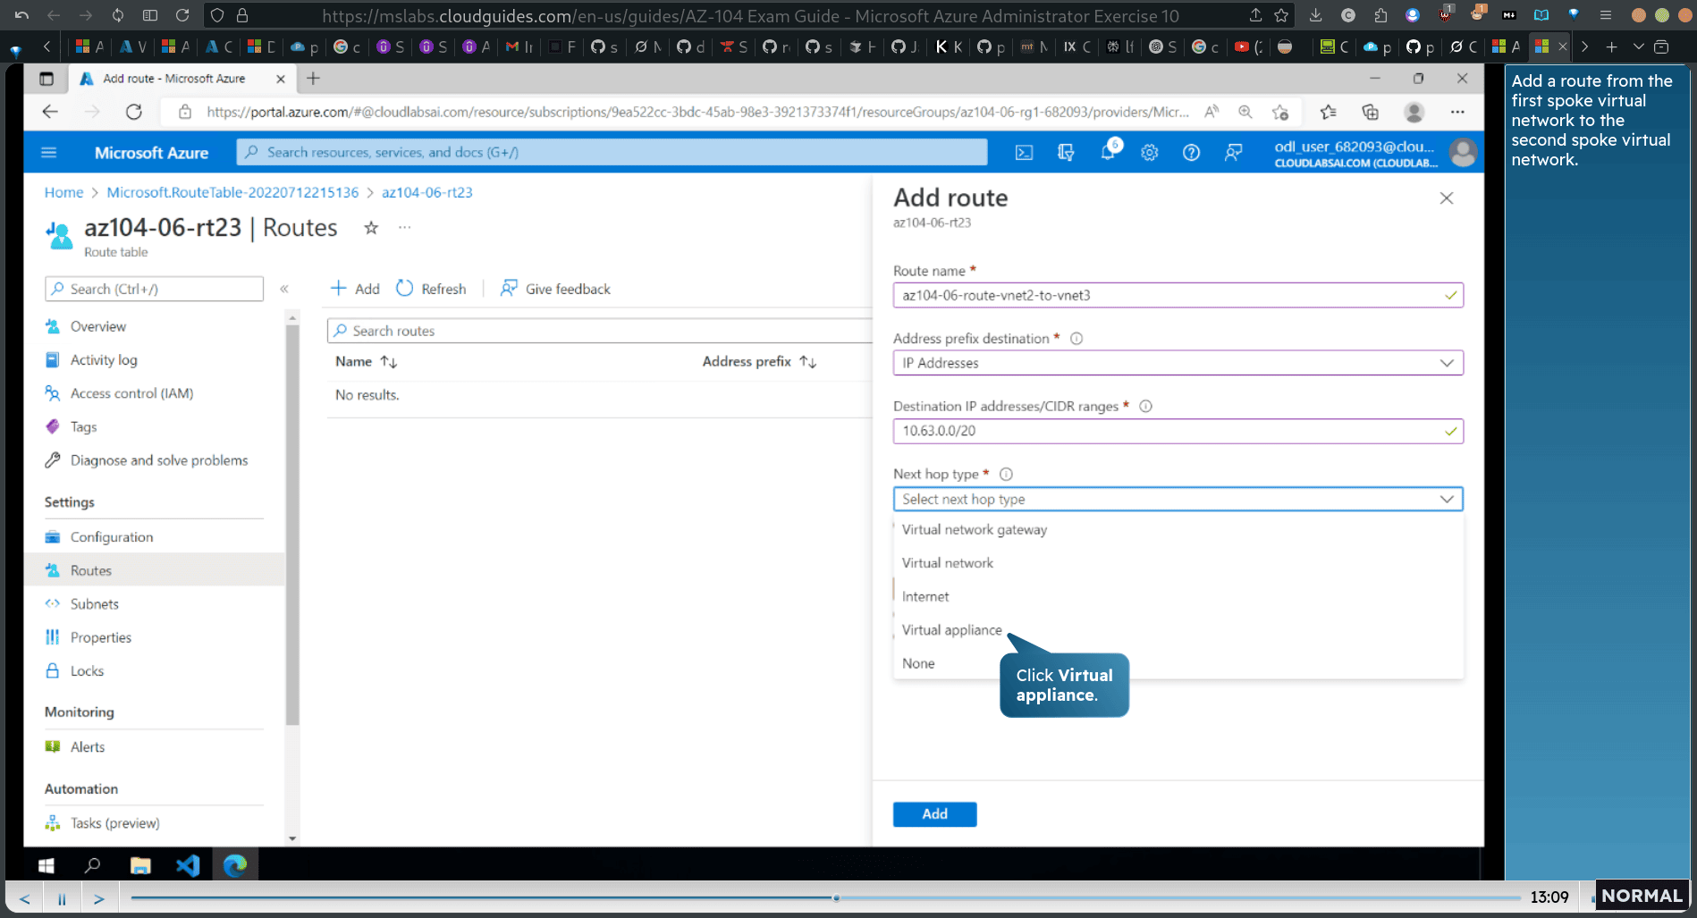Open Microsoft.RouteTable-20220712215136 breadcrumb
This screenshot has height=918, width=1697.
point(232,192)
